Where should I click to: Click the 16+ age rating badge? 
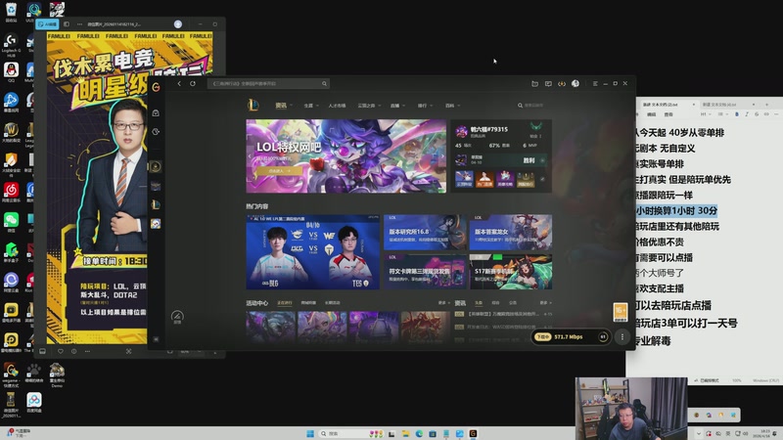(x=621, y=312)
